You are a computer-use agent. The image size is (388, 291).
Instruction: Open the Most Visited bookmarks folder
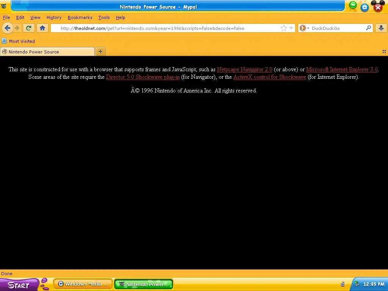[x=18, y=41]
